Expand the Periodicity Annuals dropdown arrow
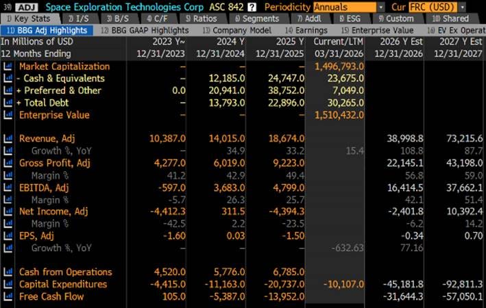 381,7
